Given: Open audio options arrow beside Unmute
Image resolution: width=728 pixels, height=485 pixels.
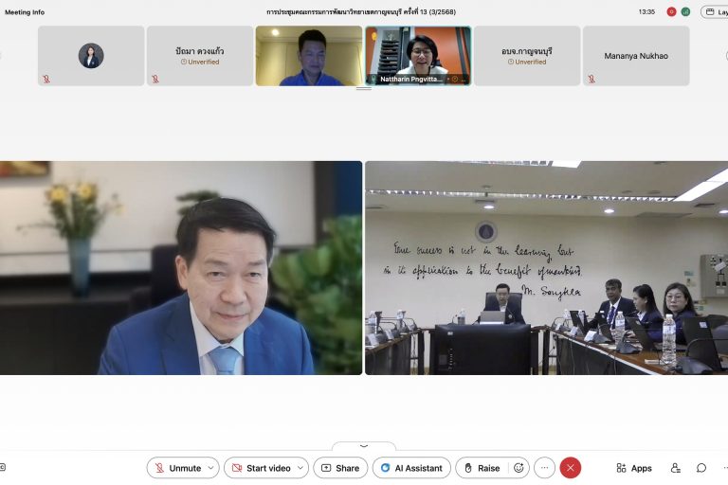Looking at the screenshot, I should point(210,468).
